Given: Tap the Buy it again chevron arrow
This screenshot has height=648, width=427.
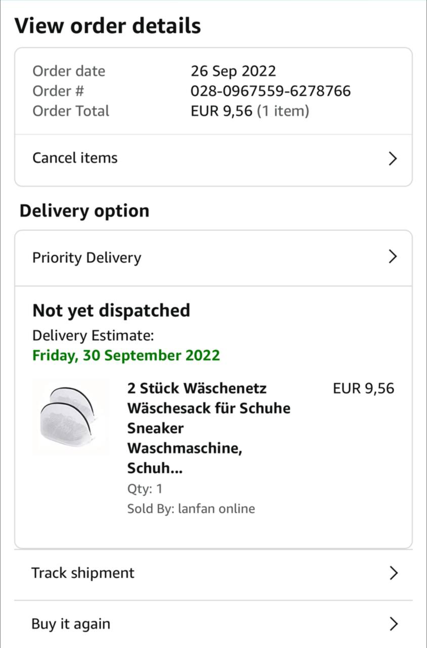Looking at the screenshot, I should point(393,624).
